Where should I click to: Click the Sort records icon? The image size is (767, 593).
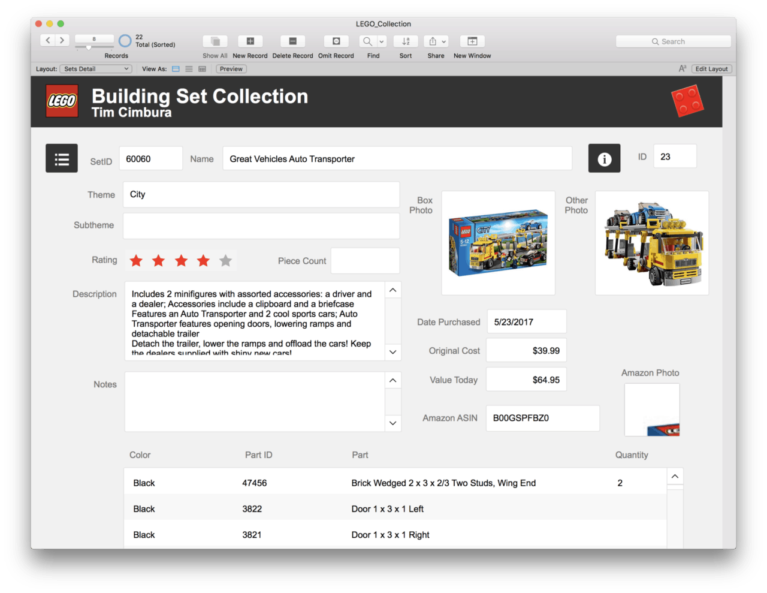406,41
